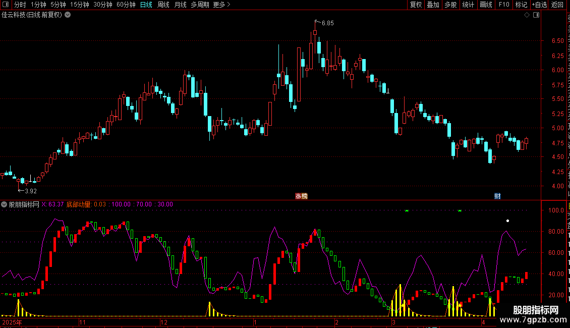Image resolution: width=570 pixels, height=328 pixels.
Task: Open the 画线 drawing tools
Action: point(486,5)
